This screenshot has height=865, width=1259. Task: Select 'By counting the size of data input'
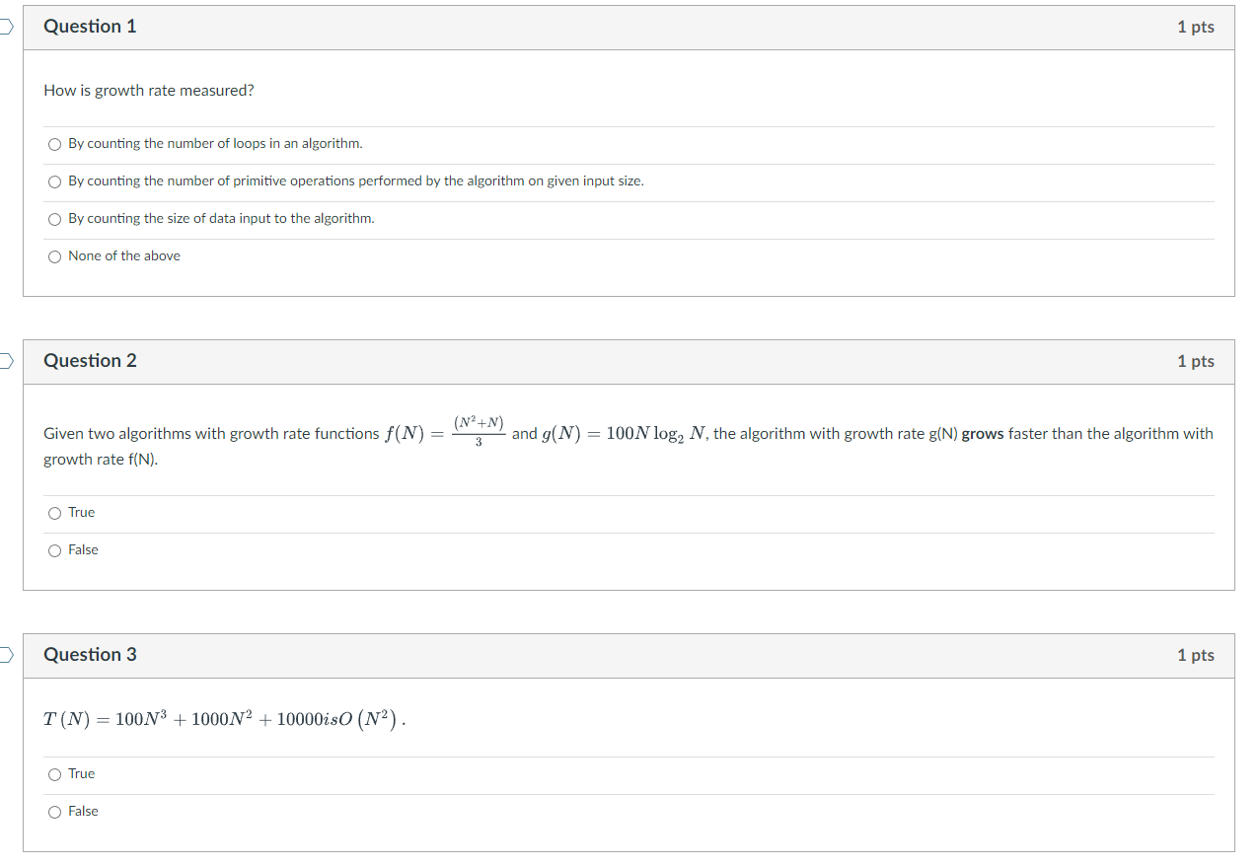[x=54, y=218]
